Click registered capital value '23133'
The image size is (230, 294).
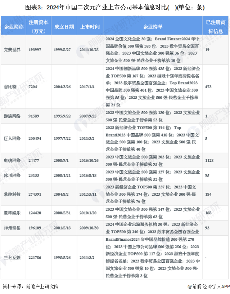pos(34,175)
